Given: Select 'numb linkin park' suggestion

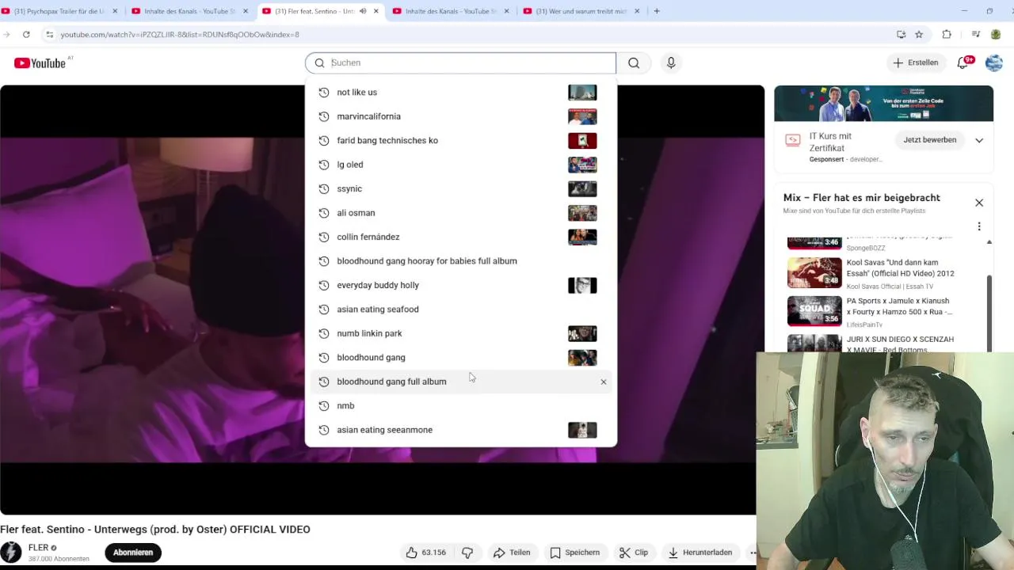Looking at the screenshot, I should click(x=460, y=333).
